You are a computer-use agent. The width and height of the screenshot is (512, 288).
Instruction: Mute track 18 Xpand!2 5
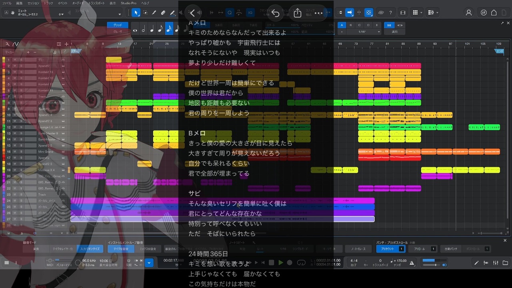pyautogui.click(x=14, y=164)
